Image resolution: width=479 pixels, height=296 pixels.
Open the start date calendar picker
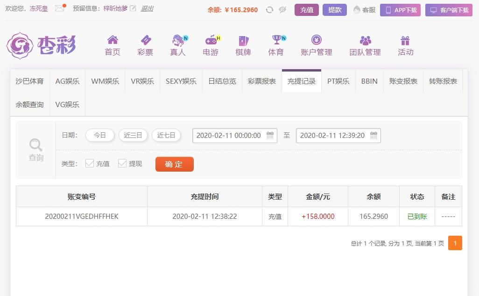(270, 135)
